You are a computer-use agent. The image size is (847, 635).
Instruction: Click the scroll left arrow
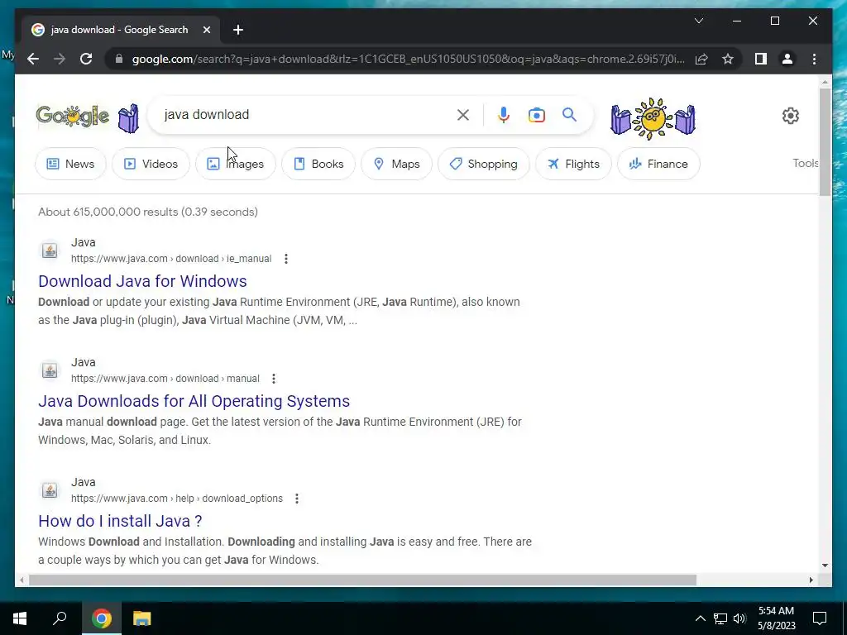pyautogui.click(x=22, y=580)
